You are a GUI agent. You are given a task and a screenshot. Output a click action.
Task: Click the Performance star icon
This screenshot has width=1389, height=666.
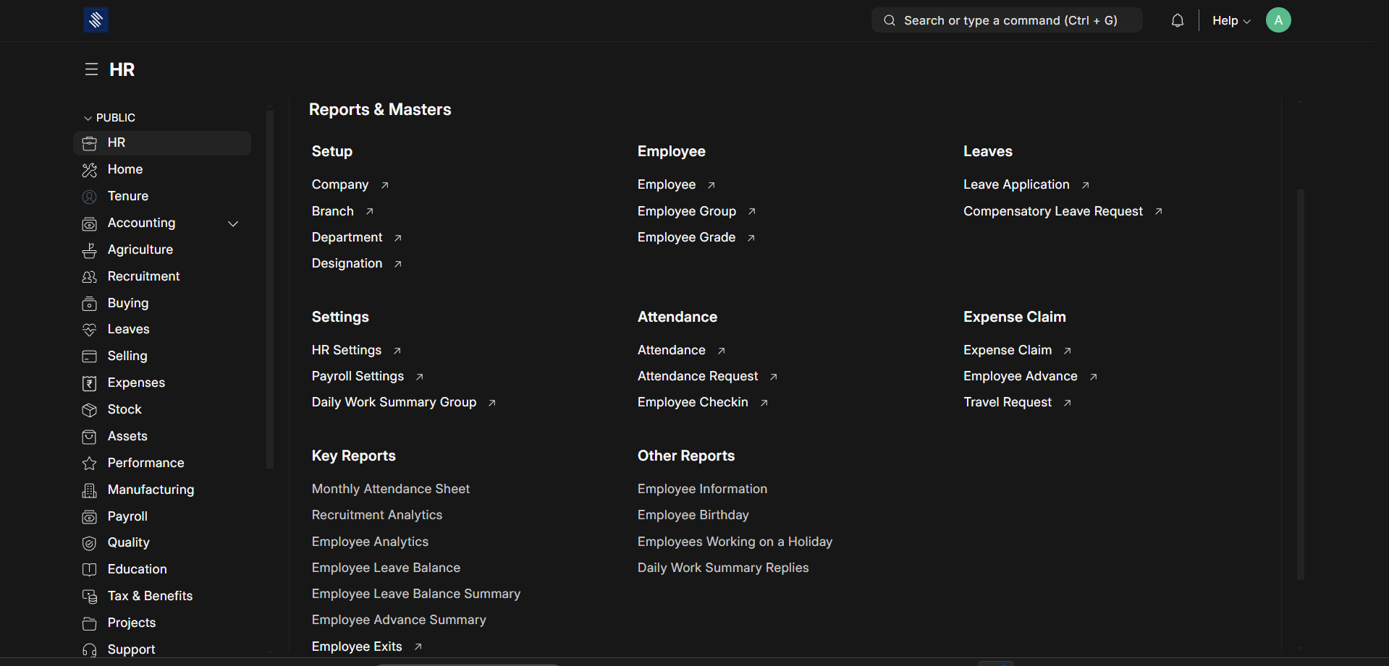pyautogui.click(x=90, y=464)
